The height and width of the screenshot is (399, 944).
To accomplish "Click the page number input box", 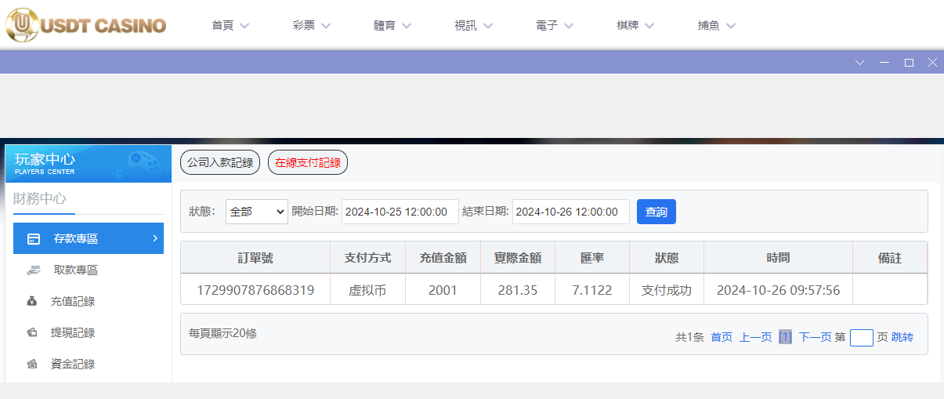I will click(862, 338).
